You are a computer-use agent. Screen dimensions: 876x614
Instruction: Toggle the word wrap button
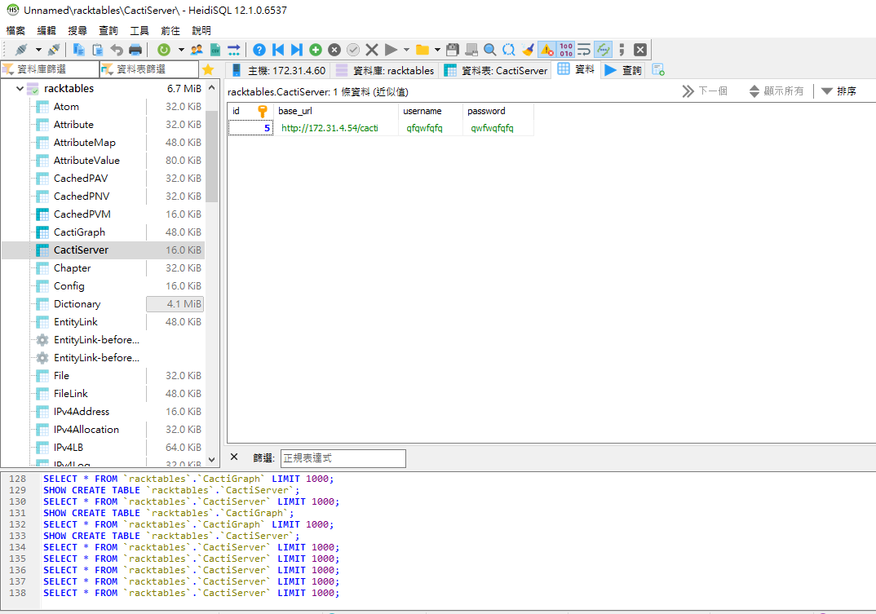(584, 50)
